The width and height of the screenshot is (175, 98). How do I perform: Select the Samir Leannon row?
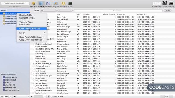[x=102, y=61]
